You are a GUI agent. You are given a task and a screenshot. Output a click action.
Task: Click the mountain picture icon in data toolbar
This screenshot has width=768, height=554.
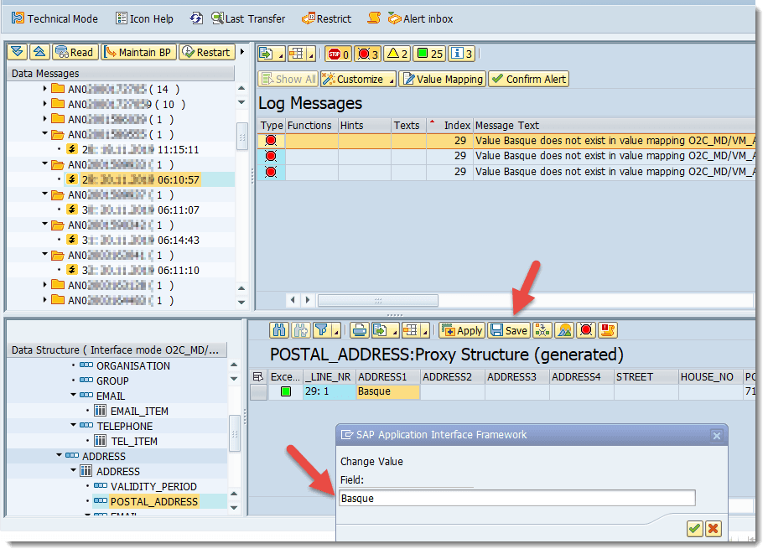point(564,330)
